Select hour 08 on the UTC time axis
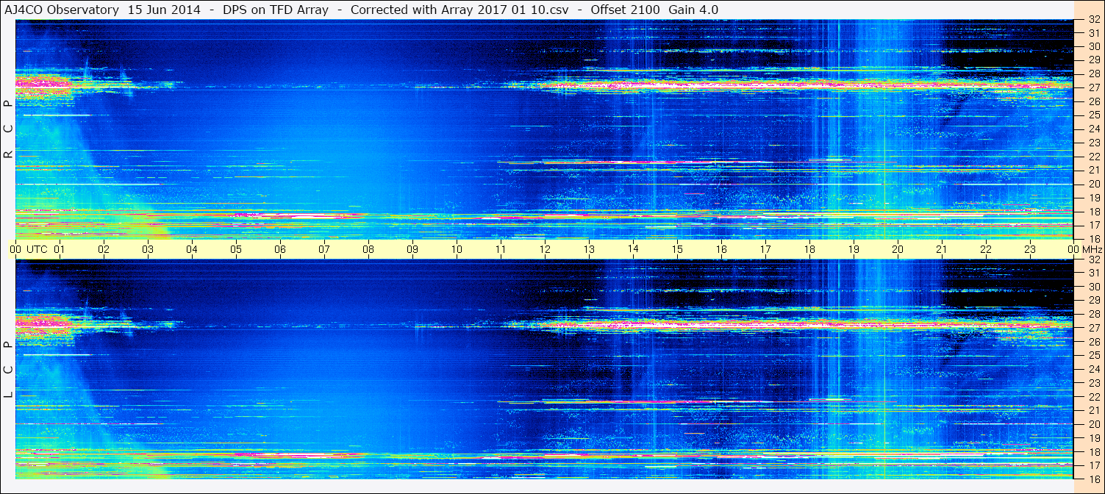 coord(368,249)
